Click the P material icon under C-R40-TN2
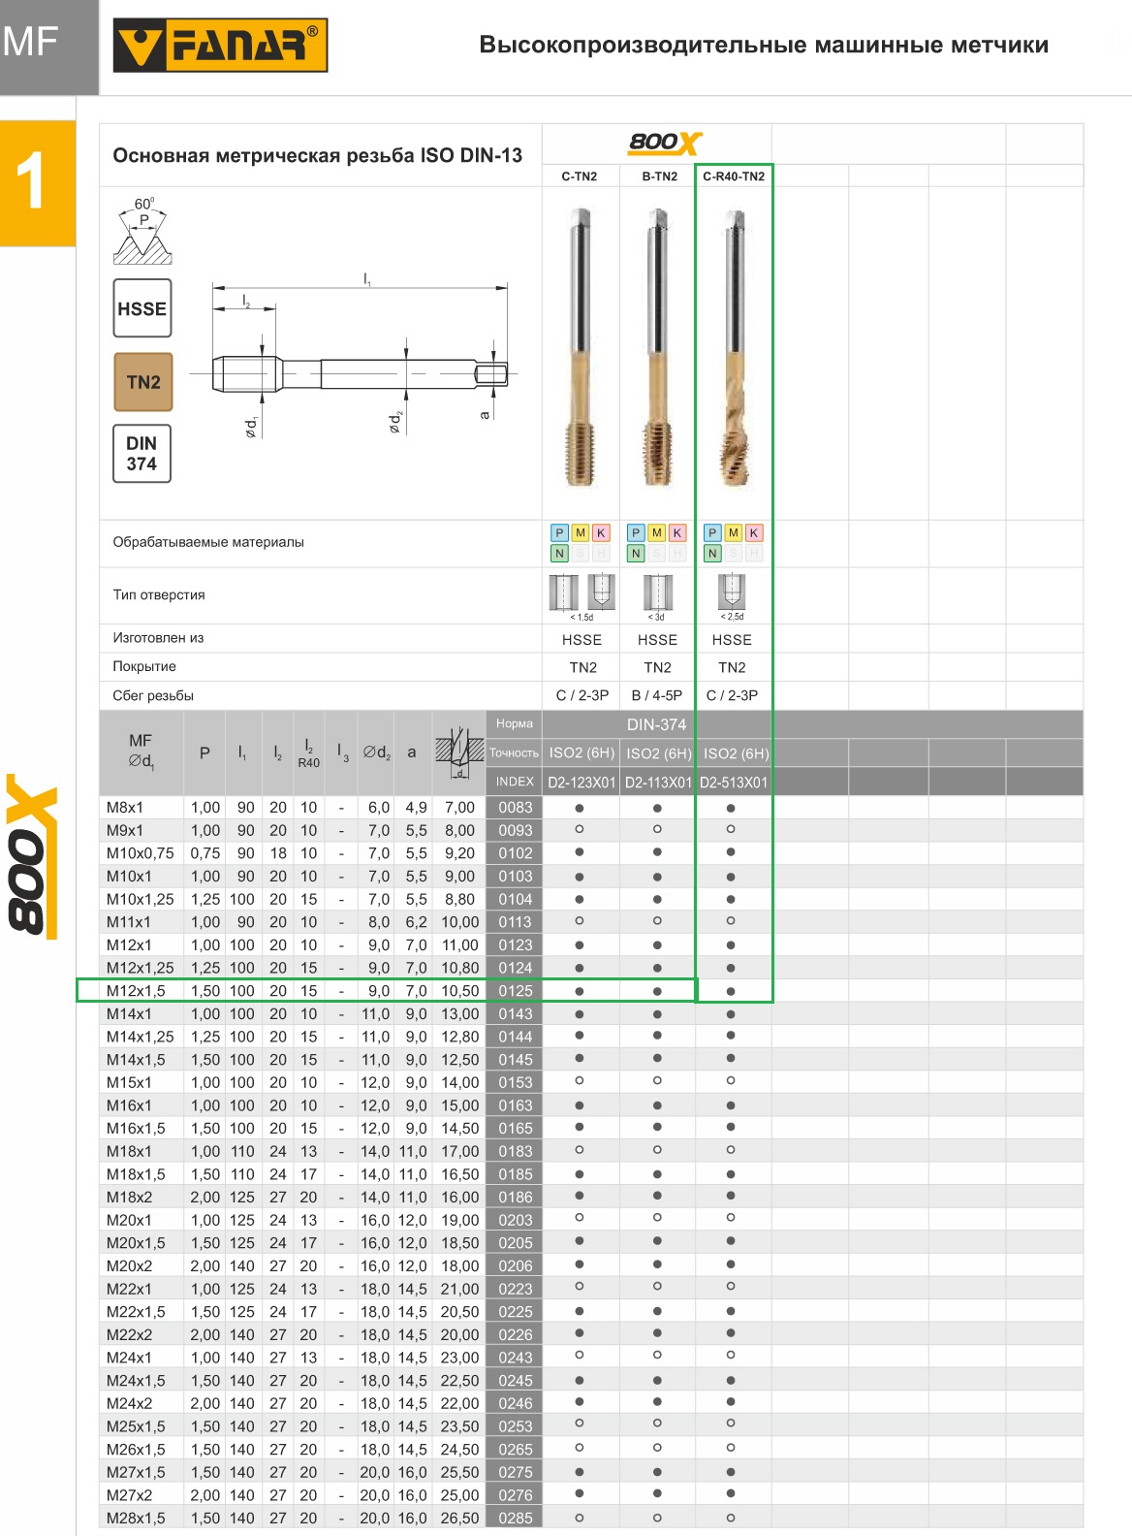The height and width of the screenshot is (1536, 1132). 712,532
